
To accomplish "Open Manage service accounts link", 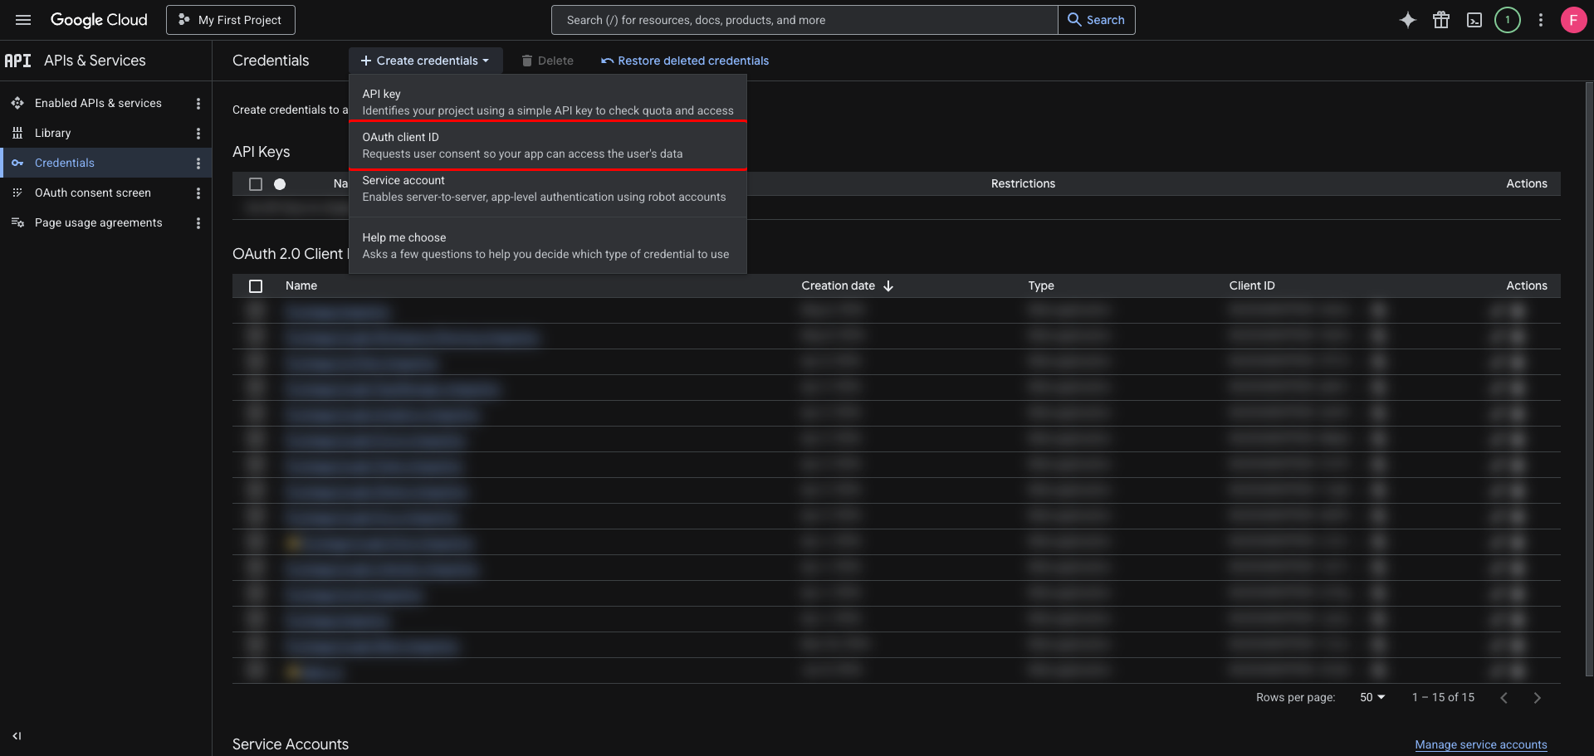I will pos(1481,744).
